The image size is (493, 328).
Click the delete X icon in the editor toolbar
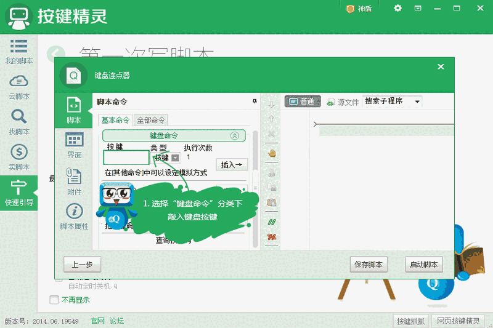coord(272,134)
